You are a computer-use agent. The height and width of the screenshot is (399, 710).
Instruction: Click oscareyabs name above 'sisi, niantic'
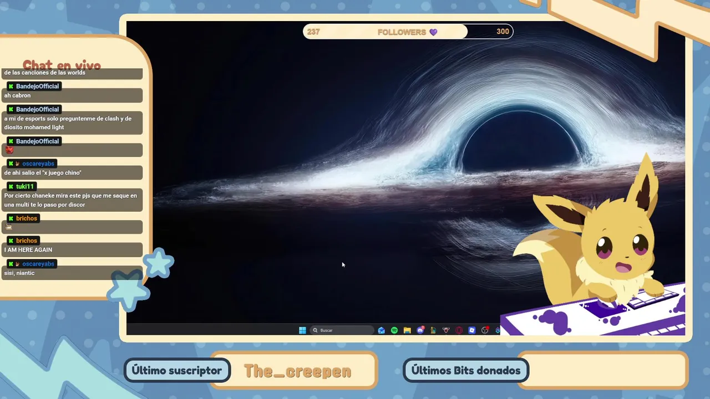pyautogui.click(x=38, y=264)
